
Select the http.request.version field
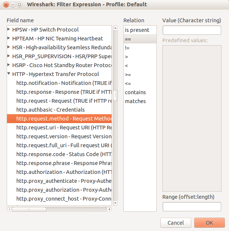pos(59,136)
